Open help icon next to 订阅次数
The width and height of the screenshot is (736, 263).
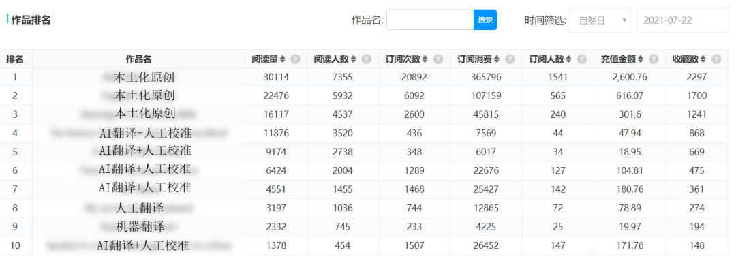[x=438, y=59]
